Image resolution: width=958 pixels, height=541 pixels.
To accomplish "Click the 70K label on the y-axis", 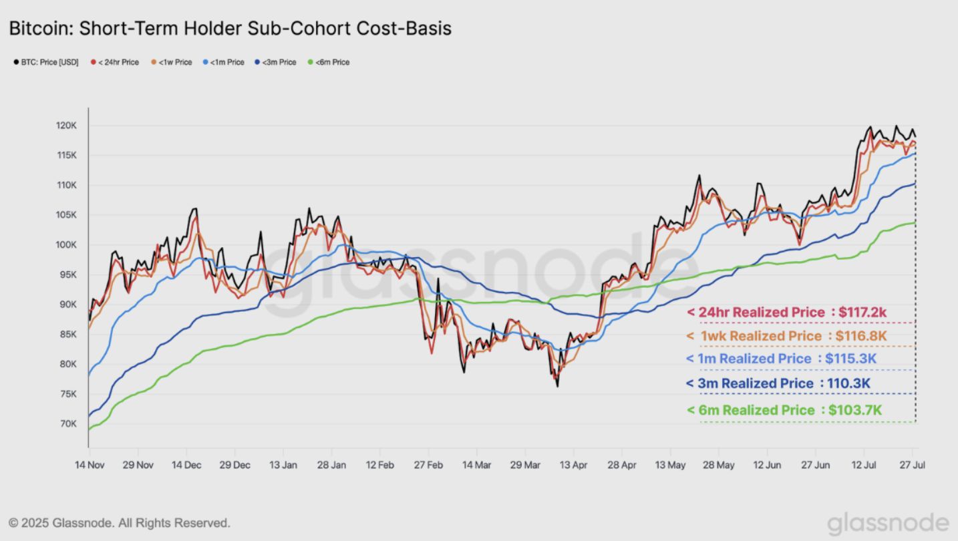I will [68, 423].
